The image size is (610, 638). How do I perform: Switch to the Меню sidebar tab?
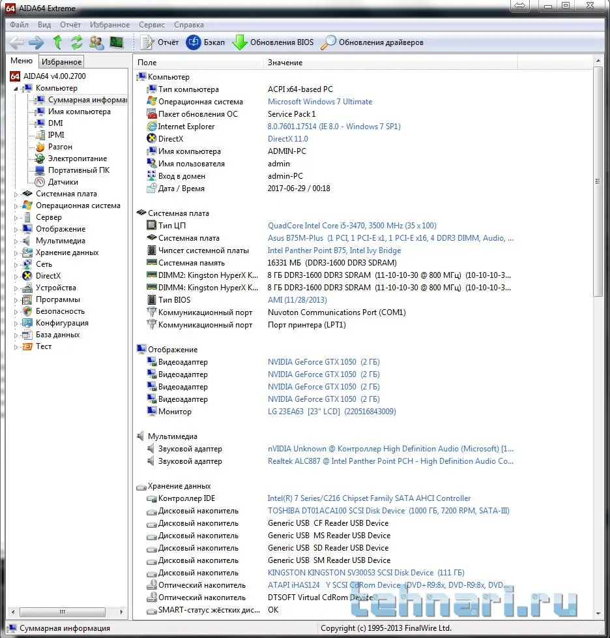(22, 61)
